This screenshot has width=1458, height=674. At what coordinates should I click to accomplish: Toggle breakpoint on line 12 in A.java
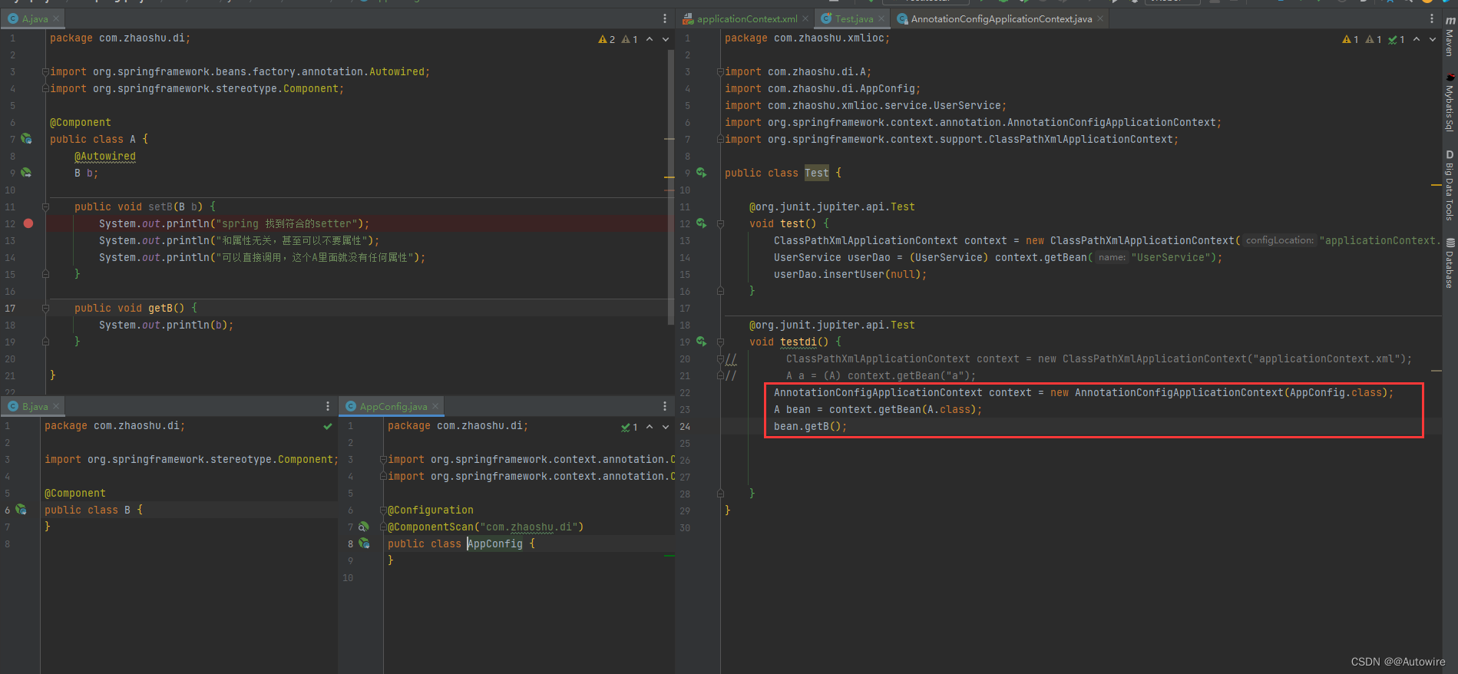click(28, 223)
